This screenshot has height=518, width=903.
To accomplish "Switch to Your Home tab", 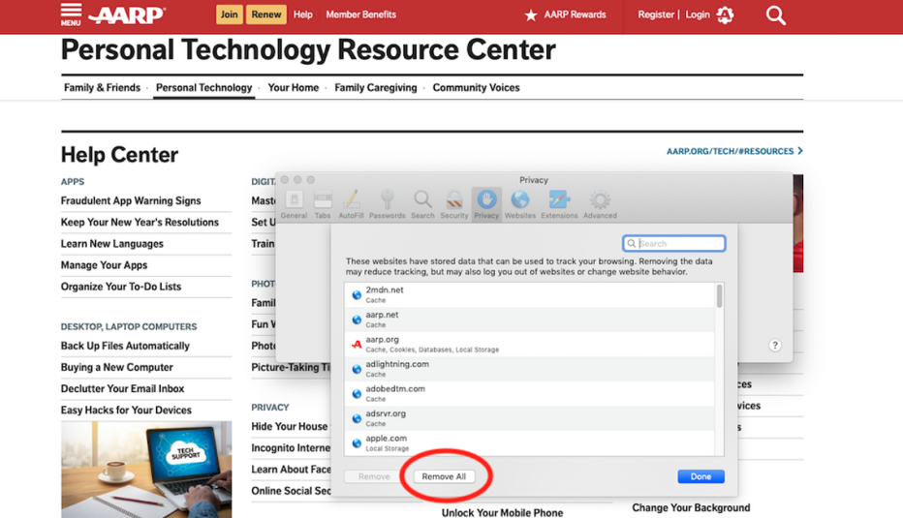I will pos(294,87).
